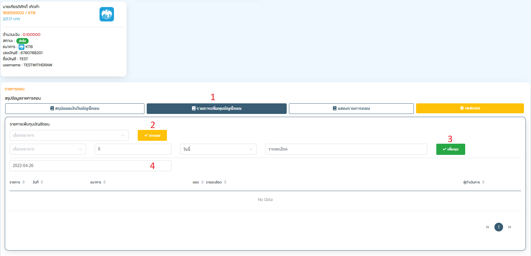Expand the lower เลือกธนาคาร dropdown
Image resolution: width=531 pixels, height=256 pixels.
[48, 149]
